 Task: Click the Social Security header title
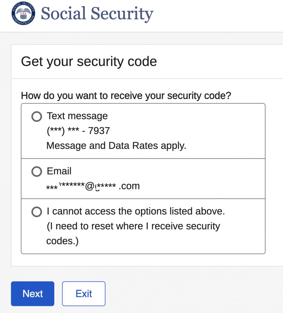97,14
